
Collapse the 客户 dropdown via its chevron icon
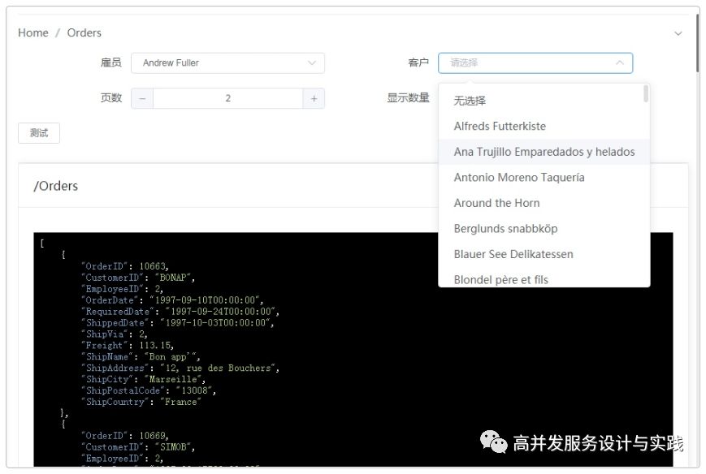[x=619, y=62]
